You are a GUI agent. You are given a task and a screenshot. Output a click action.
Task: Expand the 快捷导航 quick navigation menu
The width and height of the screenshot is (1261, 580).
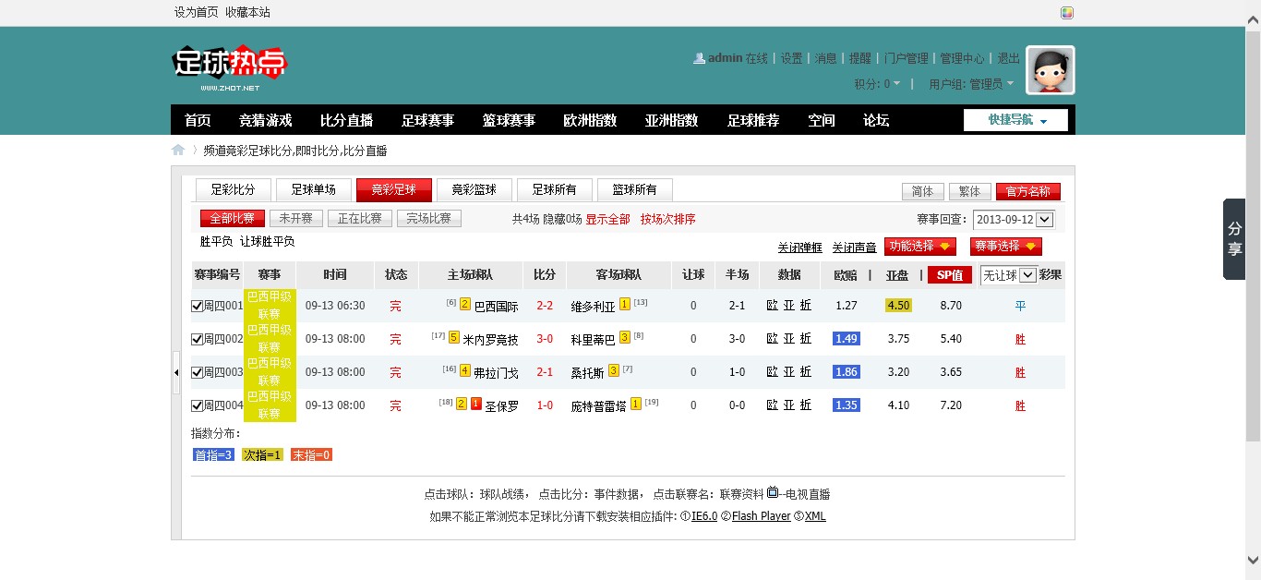click(1016, 120)
